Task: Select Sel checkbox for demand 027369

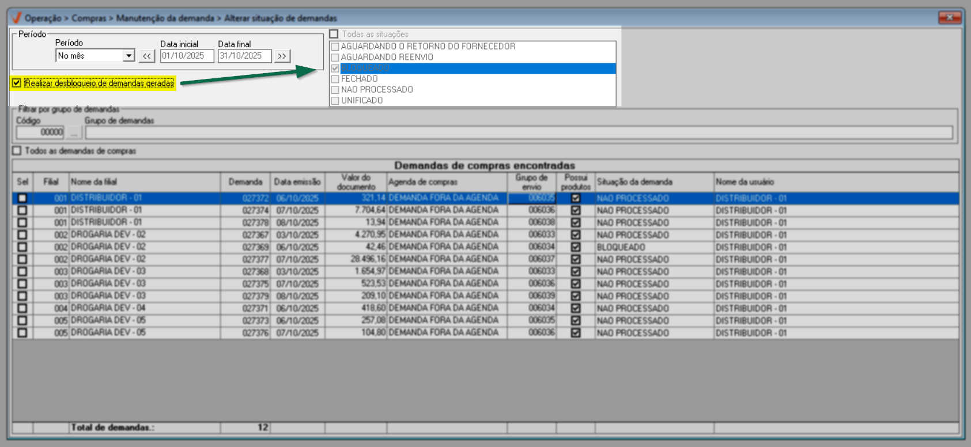Action: [x=22, y=247]
